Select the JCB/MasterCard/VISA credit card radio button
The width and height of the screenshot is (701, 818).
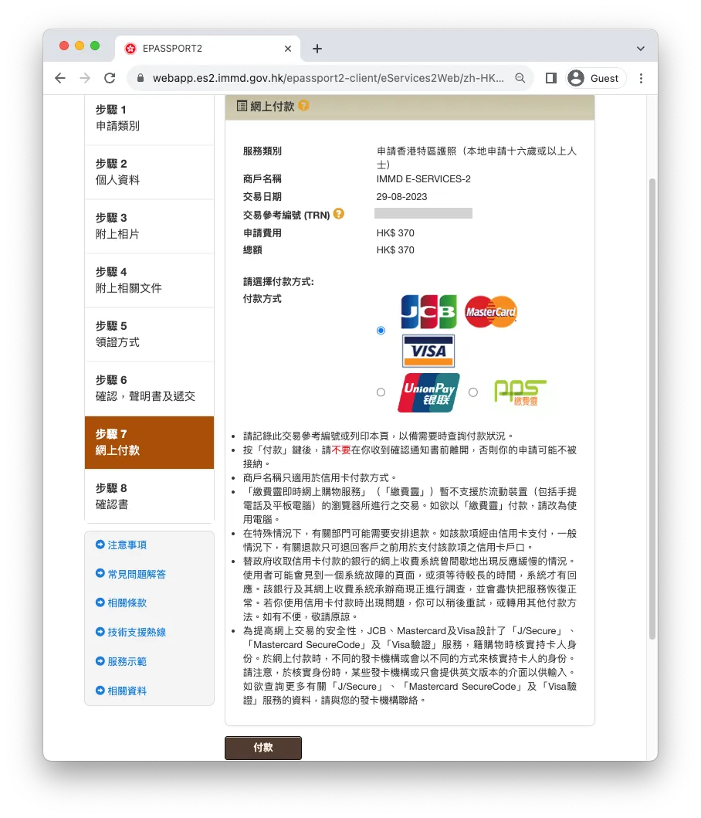click(x=381, y=331)
